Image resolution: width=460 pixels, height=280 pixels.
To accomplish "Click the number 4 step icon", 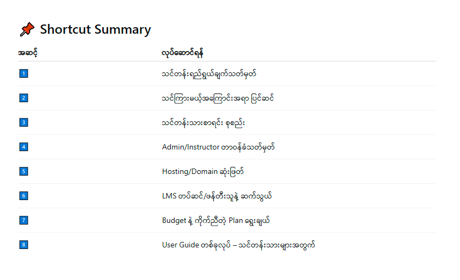I will [x=24, y=147].
